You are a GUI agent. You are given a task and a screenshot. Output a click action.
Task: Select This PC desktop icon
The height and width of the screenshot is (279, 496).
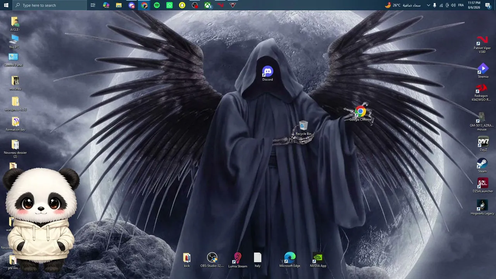click(x=14, y=42)
